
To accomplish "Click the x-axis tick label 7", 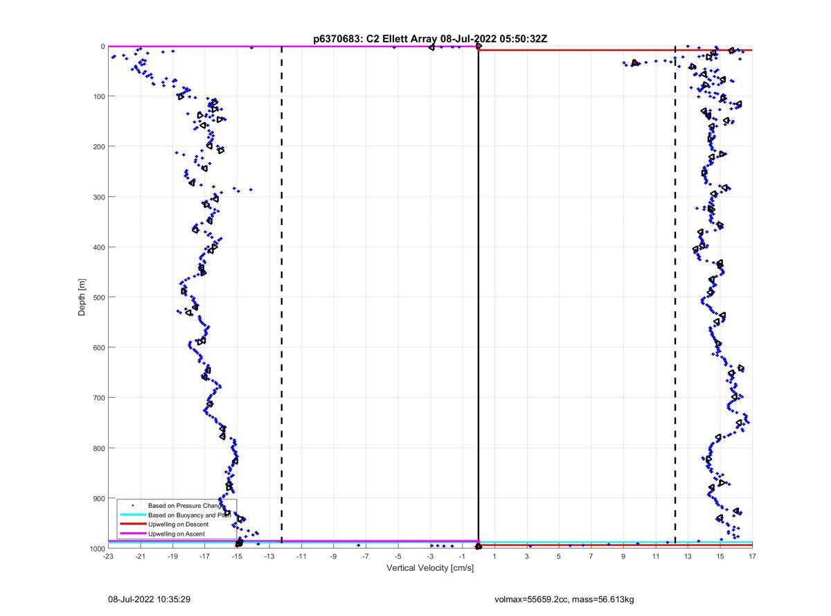I will pyautogui.click(x=591, y=556).
